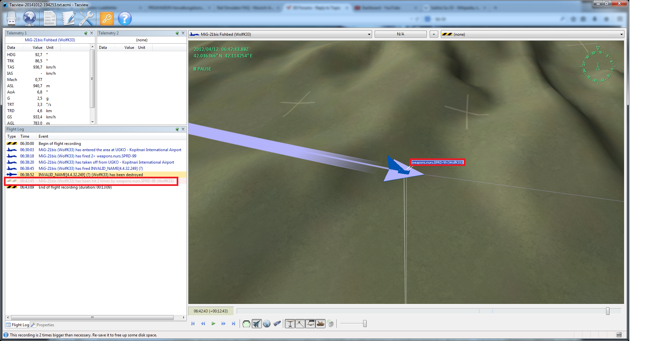Viewport: 649px width, 341px height.
Task: Open the document report icon in top toolbar
Action: [50, 19]
